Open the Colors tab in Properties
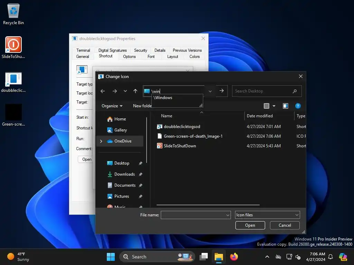The width and height of the screenshot is (354, 265). coord(194,57)
